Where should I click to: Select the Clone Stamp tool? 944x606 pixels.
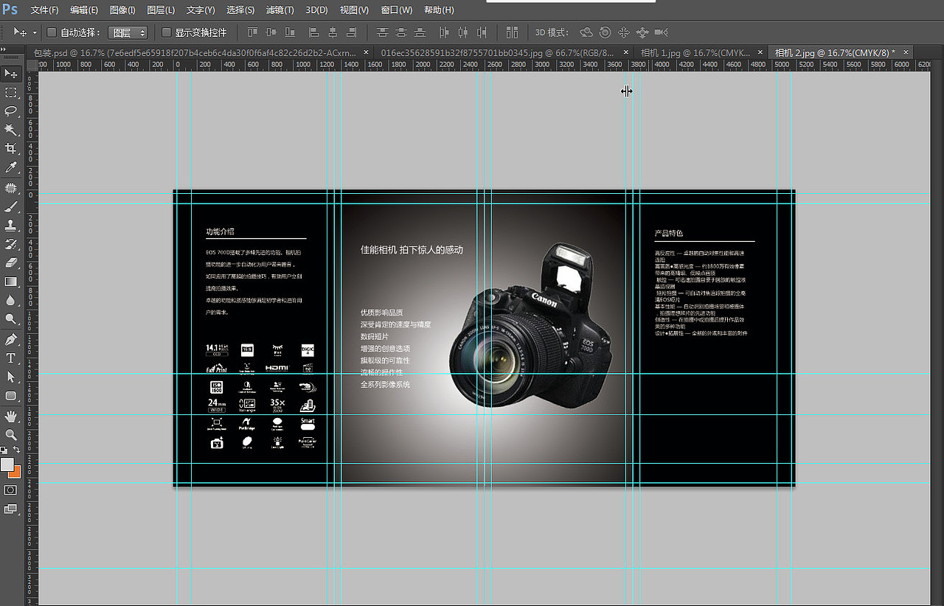11,226
